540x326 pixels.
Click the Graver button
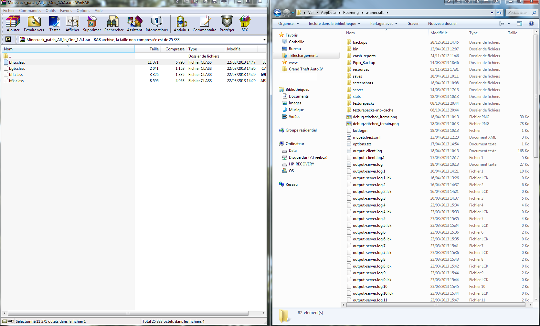[x=413, y=24]
